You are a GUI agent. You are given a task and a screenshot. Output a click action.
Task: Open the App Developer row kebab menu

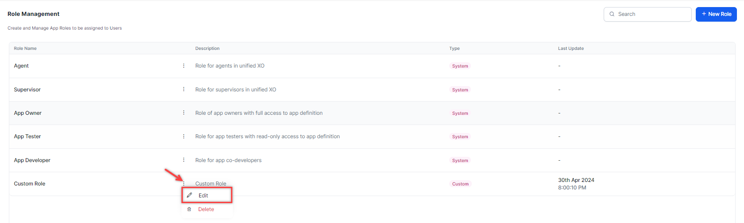(x=184, y=160)
